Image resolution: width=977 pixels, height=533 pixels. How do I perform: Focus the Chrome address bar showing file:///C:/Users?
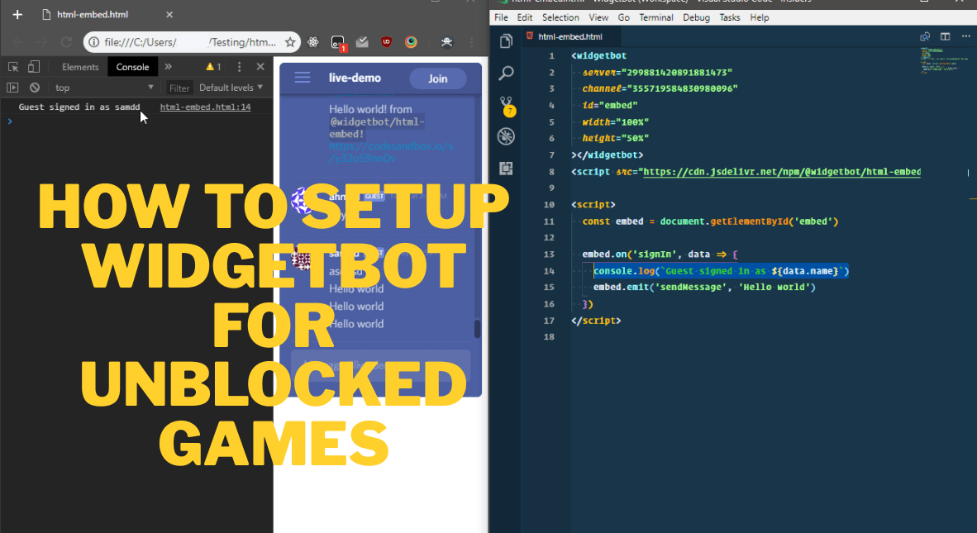pos(191,42)
